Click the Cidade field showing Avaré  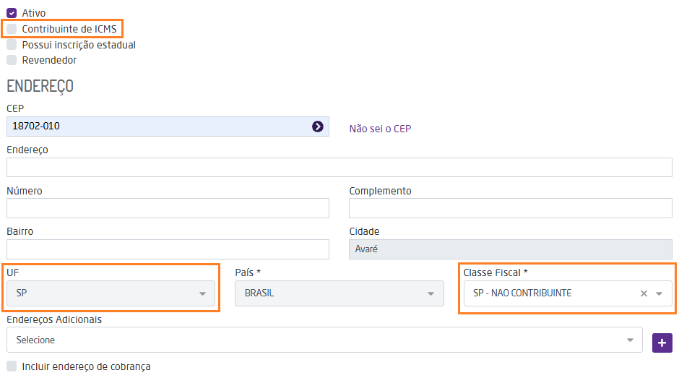(x=510, y=249)
